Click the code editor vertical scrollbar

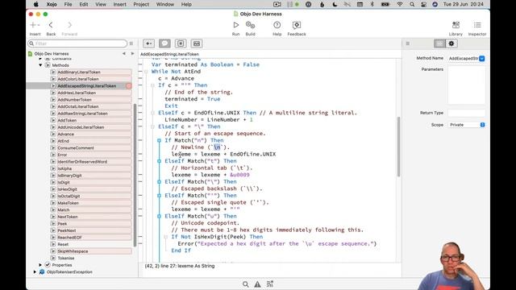pos(398,147)
